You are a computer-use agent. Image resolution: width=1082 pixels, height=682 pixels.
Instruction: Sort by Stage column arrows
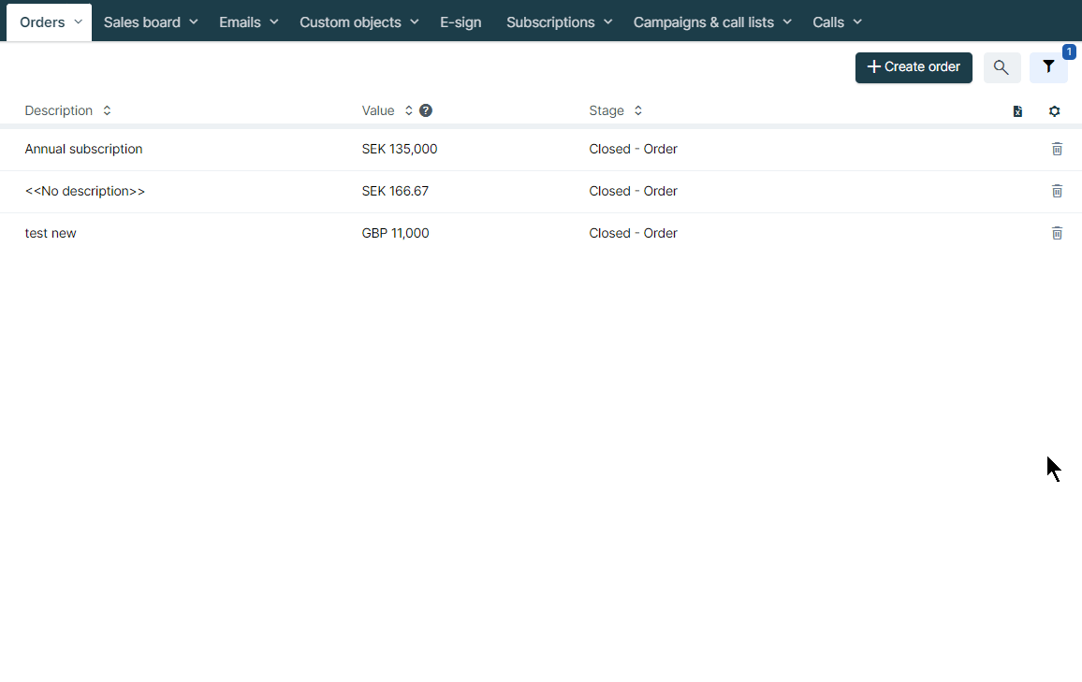638,110
